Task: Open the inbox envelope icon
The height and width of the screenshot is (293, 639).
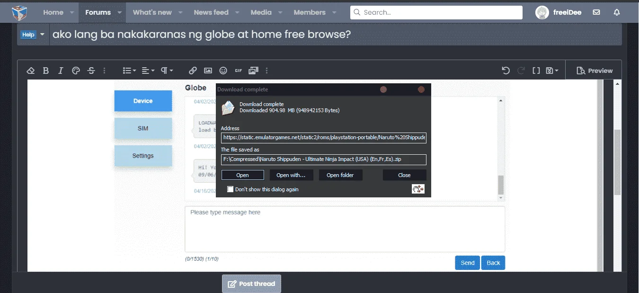Action: [x=596, y=12]
